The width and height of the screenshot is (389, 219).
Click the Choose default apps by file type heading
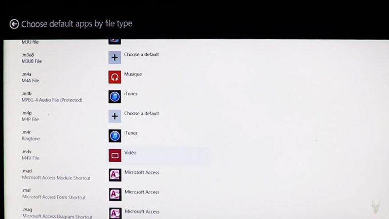tap(76, 24)
